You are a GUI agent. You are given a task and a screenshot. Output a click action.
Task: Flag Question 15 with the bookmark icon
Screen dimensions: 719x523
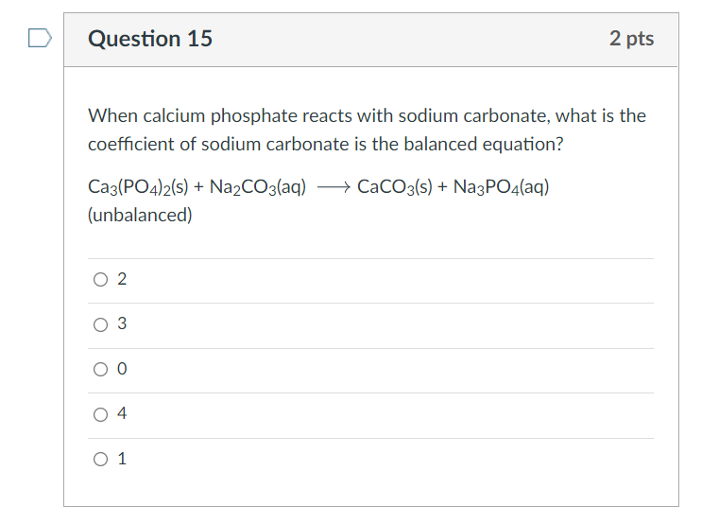39,39
